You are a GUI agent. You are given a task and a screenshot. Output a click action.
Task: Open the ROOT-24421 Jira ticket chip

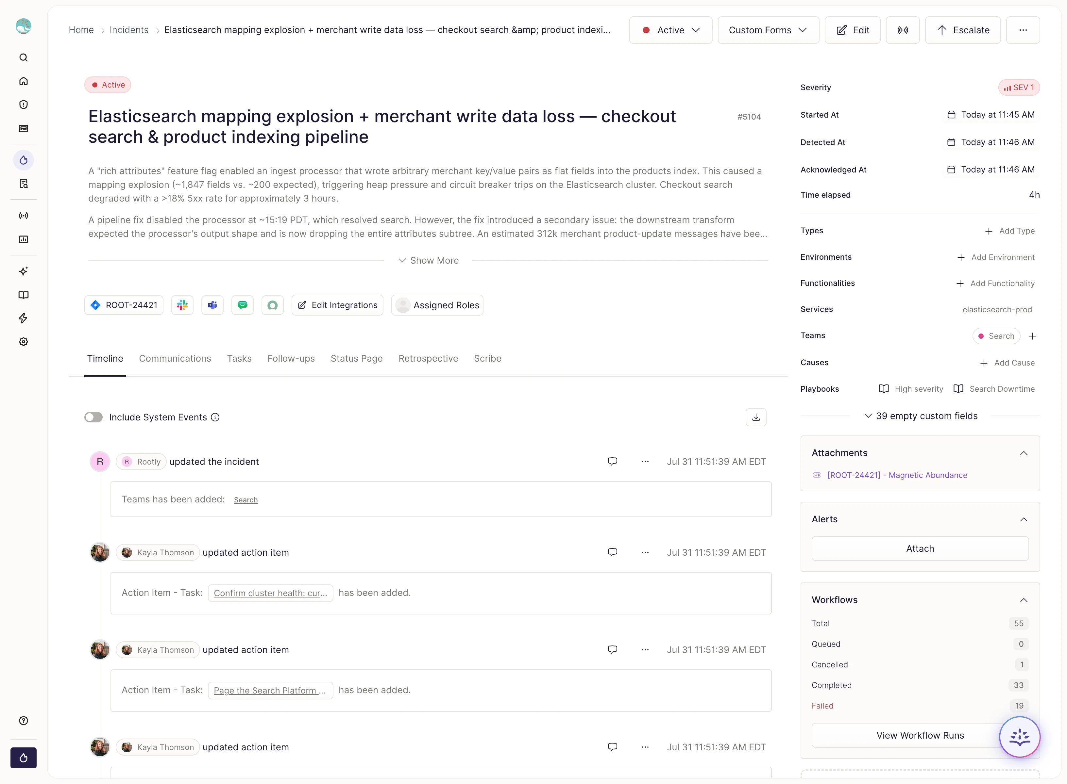[124, 305]
